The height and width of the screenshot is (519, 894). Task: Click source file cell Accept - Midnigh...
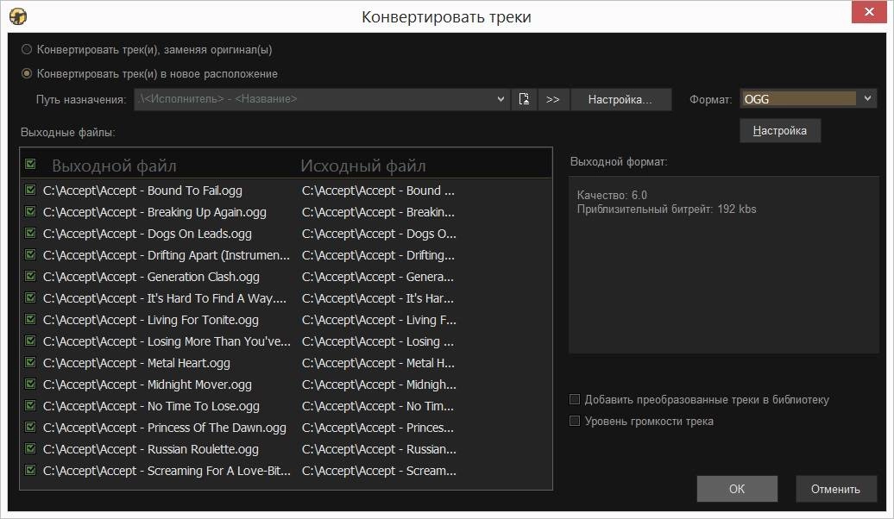[379, 385]
